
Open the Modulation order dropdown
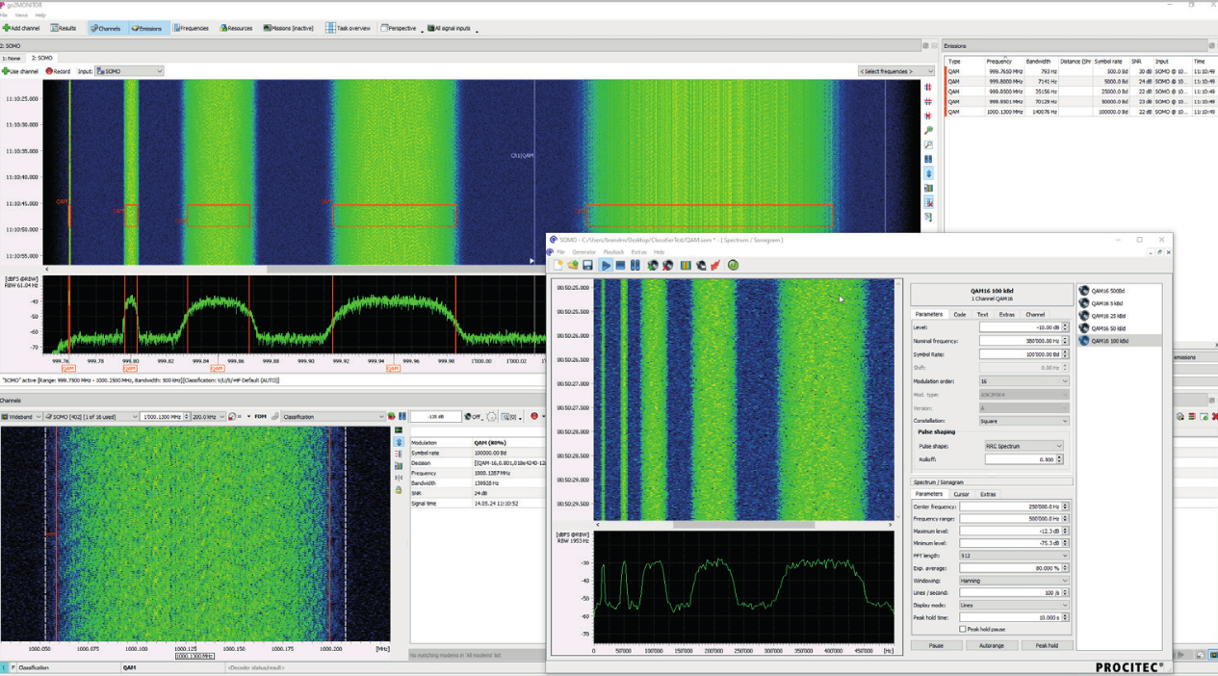coord(1024,381)
